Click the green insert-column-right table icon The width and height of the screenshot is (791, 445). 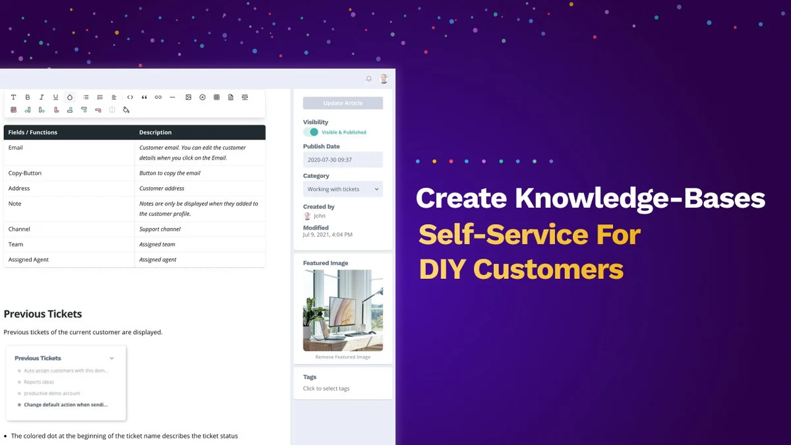click(x=42, y=110)
